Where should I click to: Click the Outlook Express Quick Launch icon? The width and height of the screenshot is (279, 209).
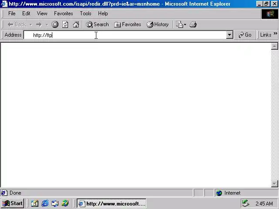(x=55, y=203)
